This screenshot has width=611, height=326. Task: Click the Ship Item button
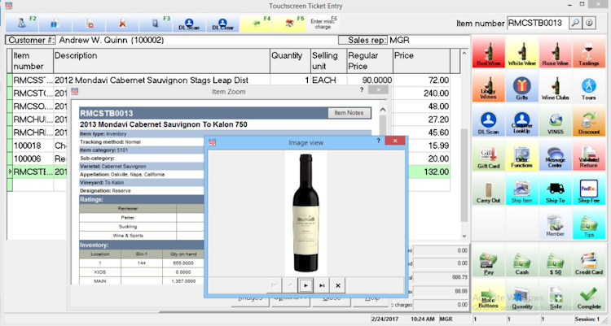tap(522, 189)
